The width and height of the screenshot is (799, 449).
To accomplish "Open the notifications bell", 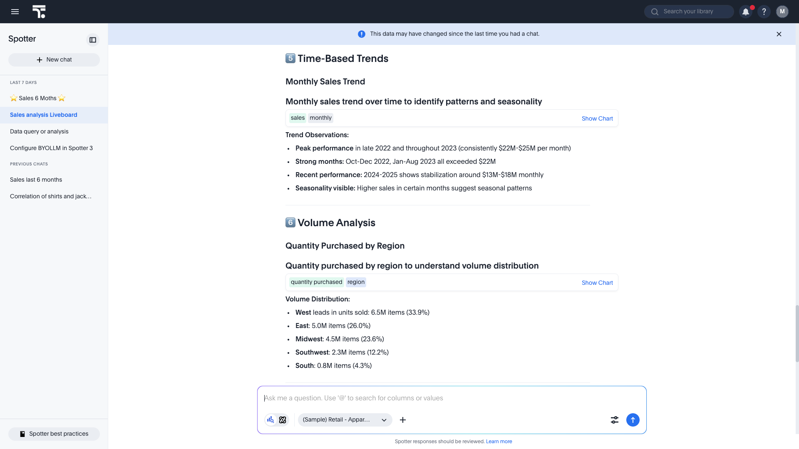I will [746, 12].
